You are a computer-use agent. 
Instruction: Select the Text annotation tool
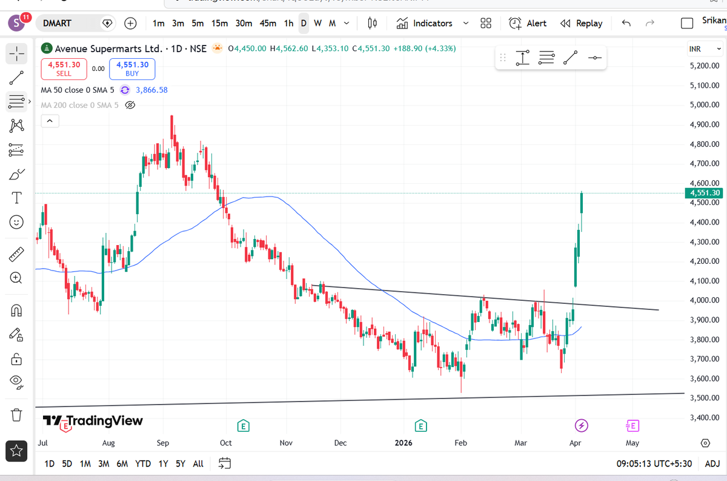click(16, 198)
